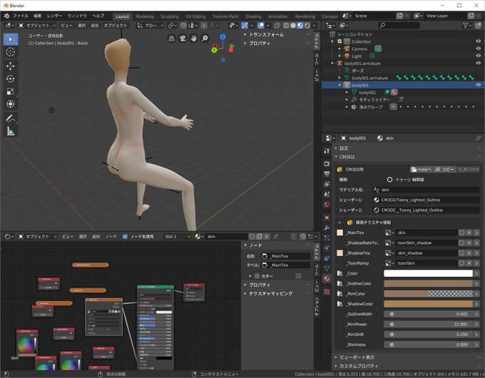Hide the Camera object in outliner

[x=478, y=48]
